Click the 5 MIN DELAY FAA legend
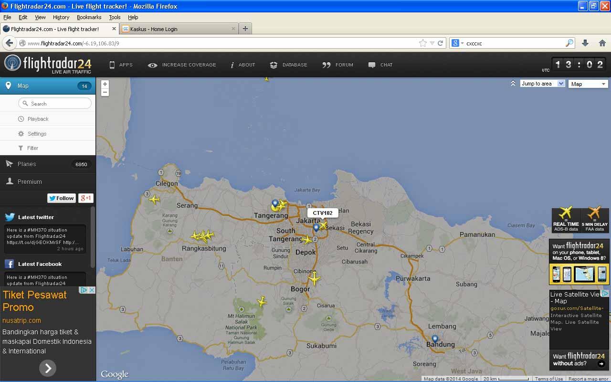The image size is (611, 382). click(x=594, y=220)
